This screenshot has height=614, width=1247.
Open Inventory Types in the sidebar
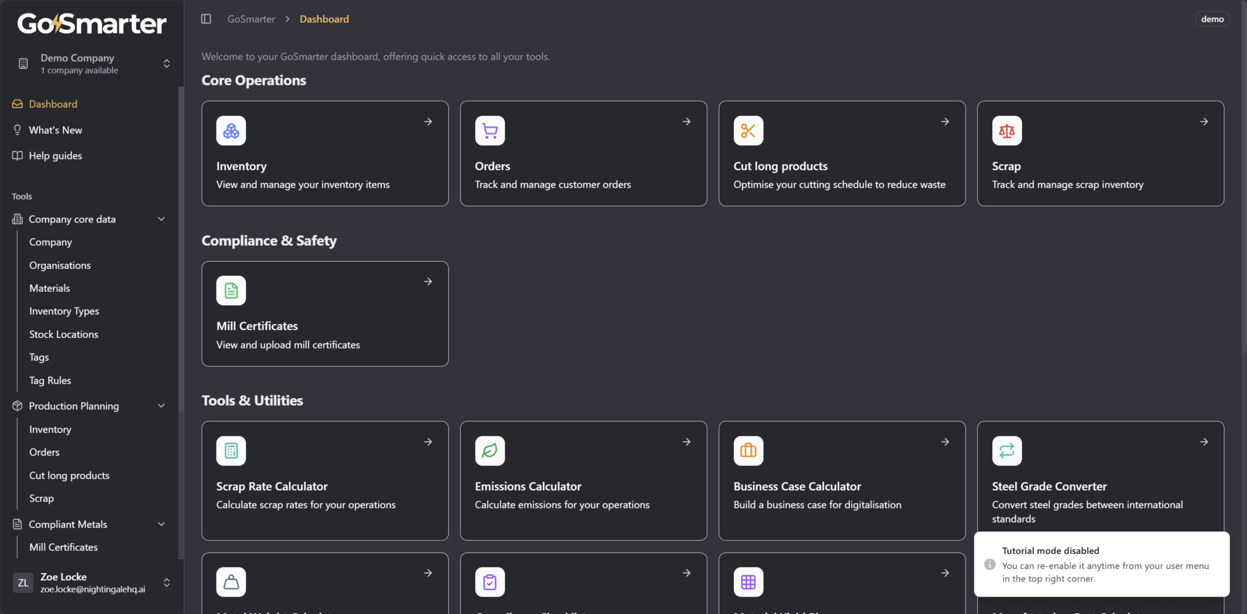[x=64, y=312]
